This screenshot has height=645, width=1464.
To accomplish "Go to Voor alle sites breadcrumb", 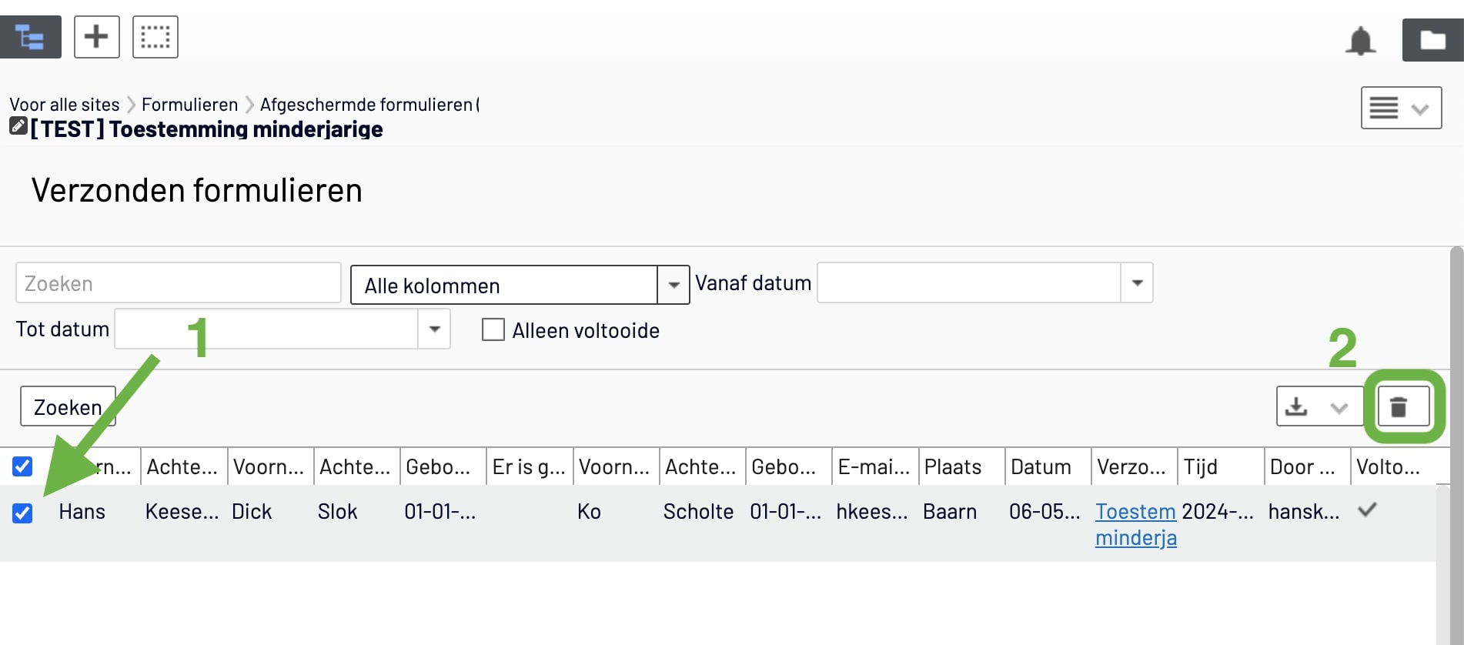I will [x=65, y=105].
